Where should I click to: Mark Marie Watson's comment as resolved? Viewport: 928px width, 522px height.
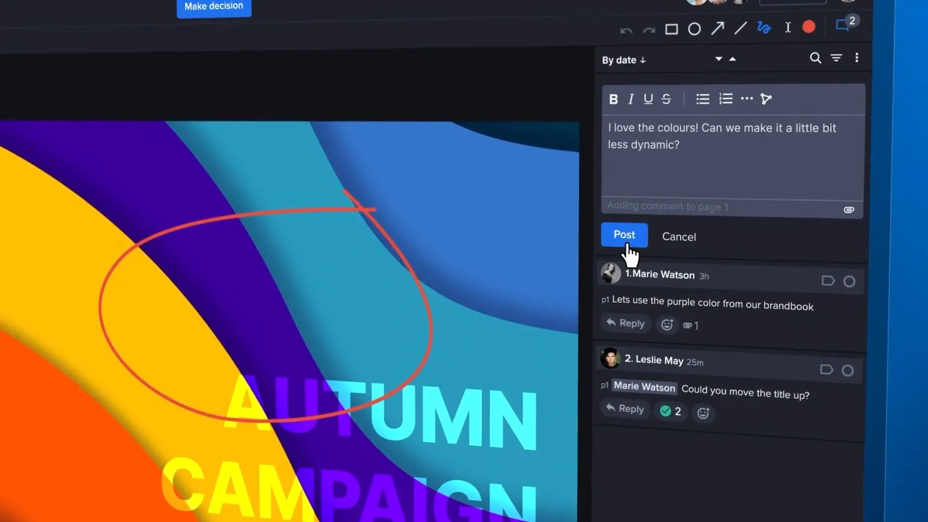(x=849, y=282)
